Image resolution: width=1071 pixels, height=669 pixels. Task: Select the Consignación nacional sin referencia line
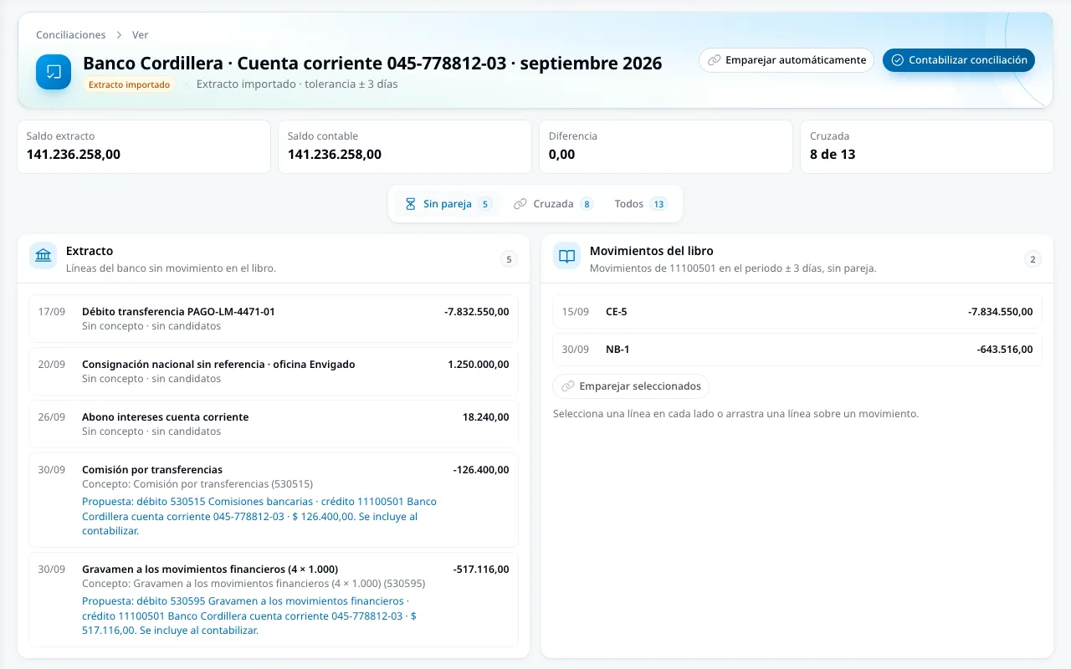coord(274,371)
